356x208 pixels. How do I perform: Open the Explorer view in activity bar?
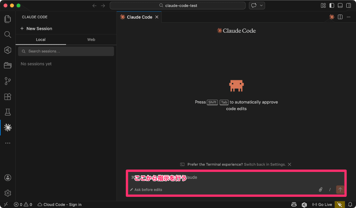click(x=8, y=19)
